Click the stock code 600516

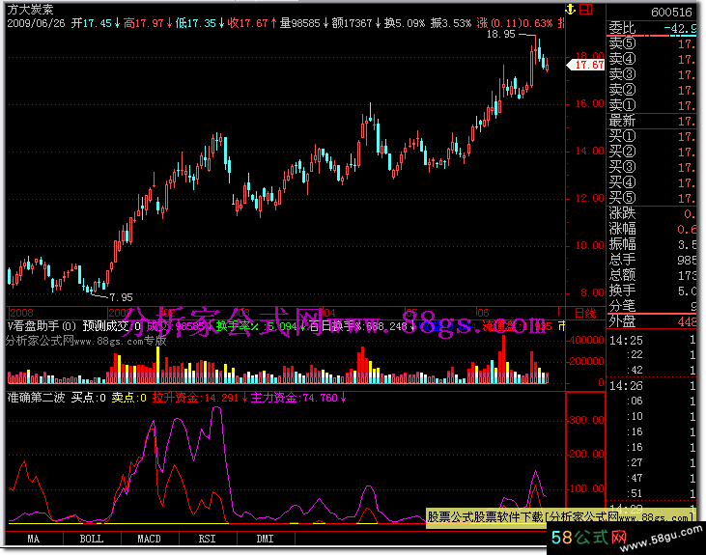[x=671, y=13]
